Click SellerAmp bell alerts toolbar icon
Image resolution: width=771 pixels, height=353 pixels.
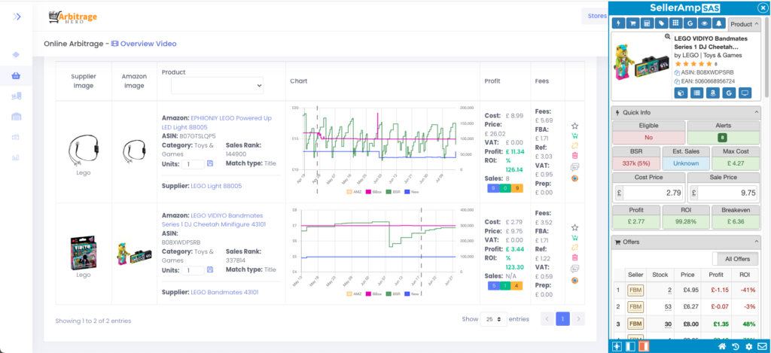click(x=719, y=23)
